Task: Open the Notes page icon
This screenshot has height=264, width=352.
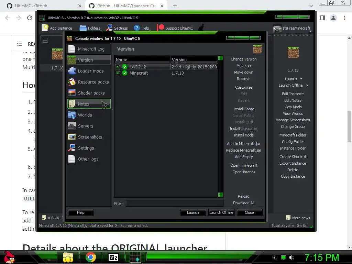Action: [x=71, y=104]
